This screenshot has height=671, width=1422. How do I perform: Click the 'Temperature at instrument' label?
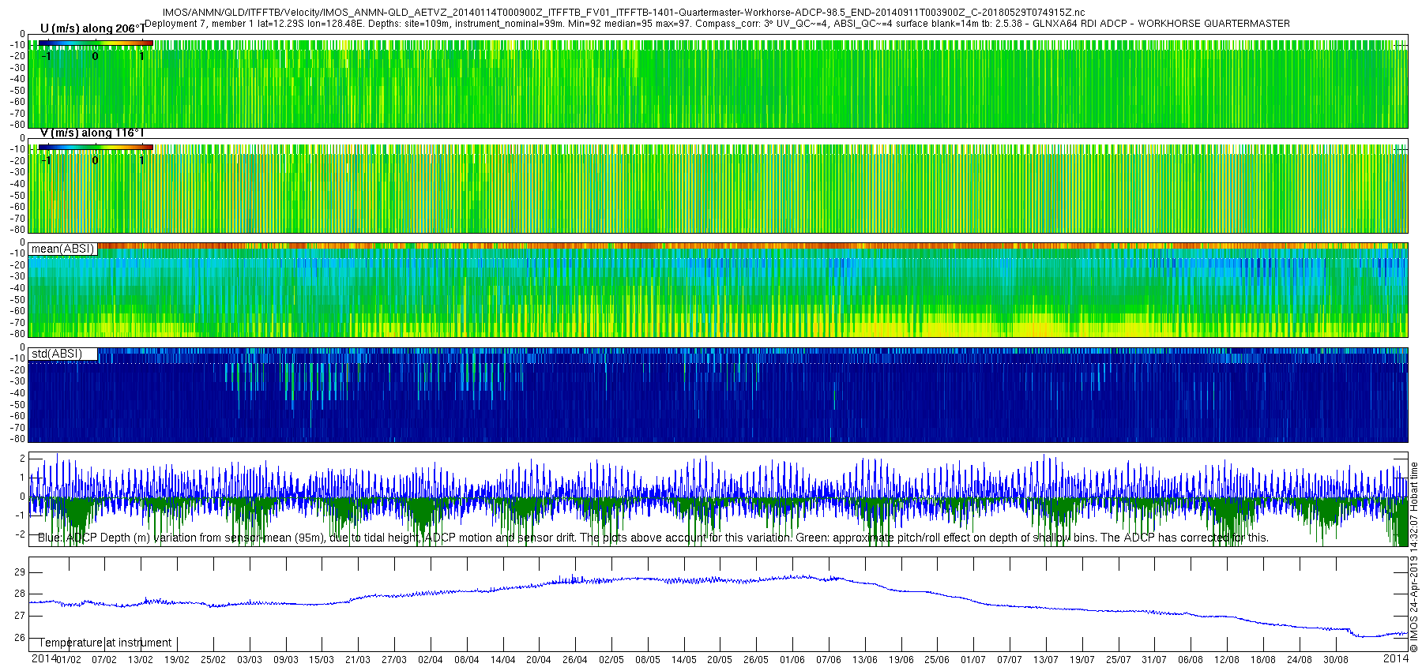point(105,643)
